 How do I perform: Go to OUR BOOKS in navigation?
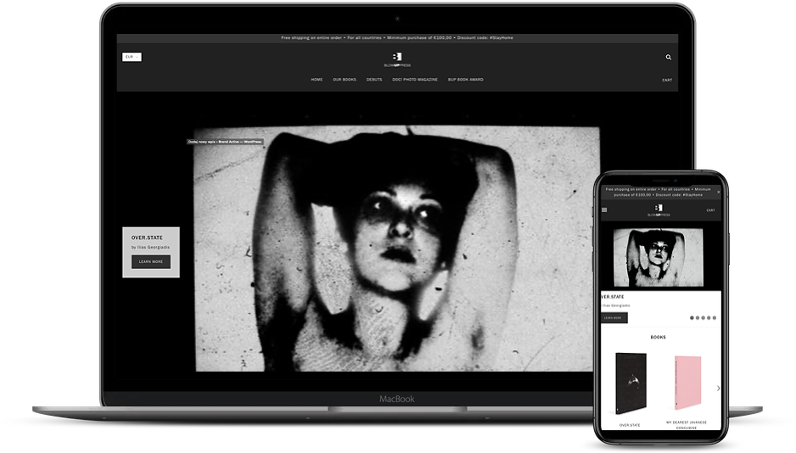344,80
